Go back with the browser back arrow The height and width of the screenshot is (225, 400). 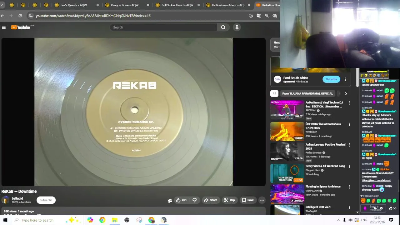pyautogui.click(x=2, y=16)
